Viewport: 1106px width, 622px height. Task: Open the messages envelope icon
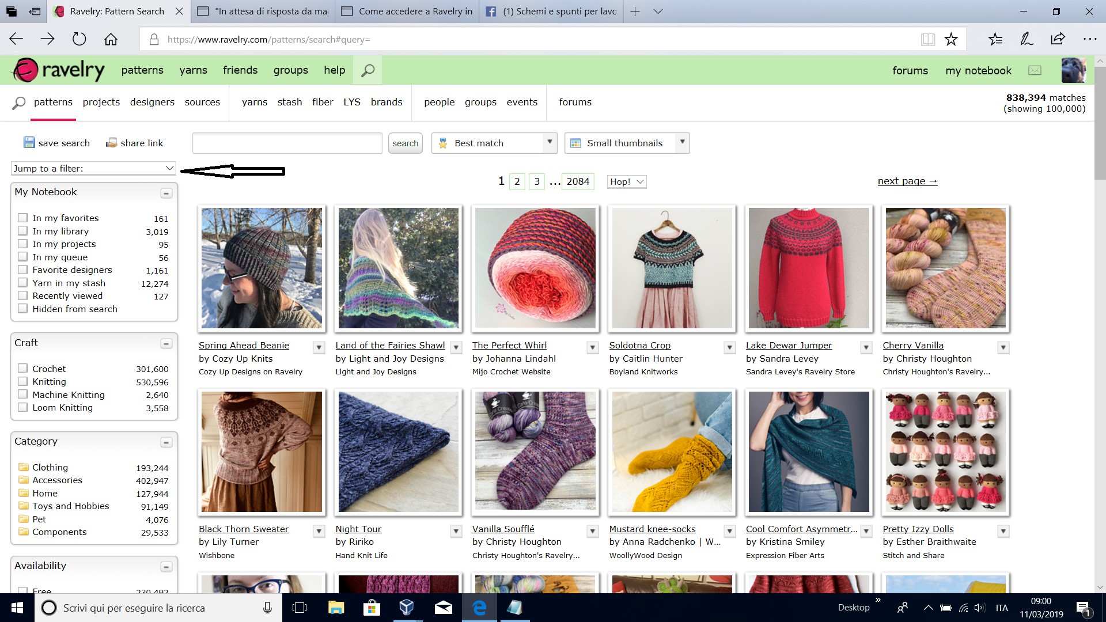click(x=1035, y=70)
